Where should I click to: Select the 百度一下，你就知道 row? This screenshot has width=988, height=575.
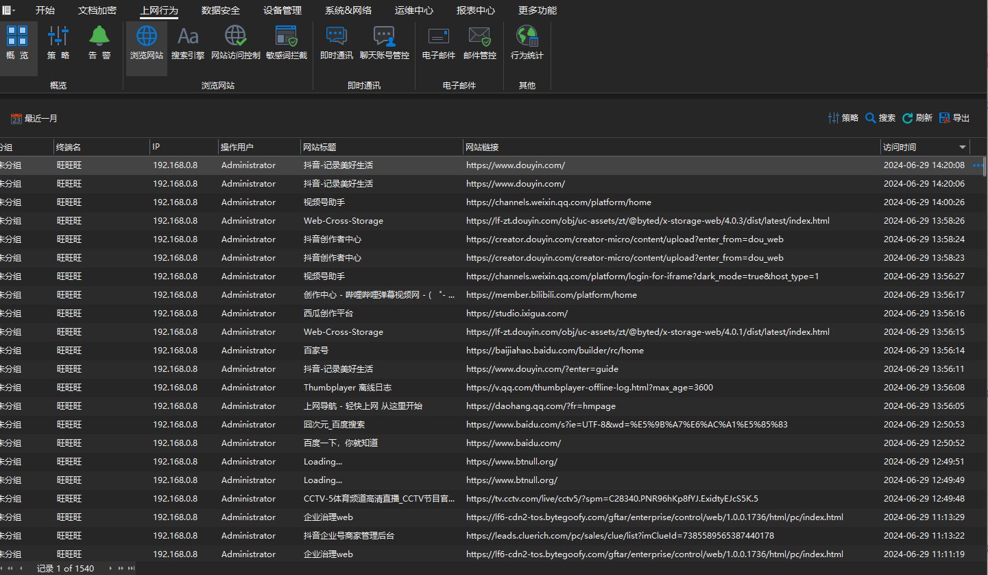click(x=492, y=443)
